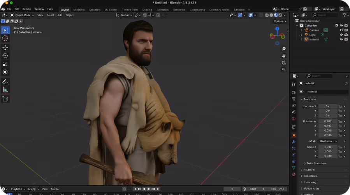
Task: Open the Object Mode dropdown
Action: coord(22,15)
